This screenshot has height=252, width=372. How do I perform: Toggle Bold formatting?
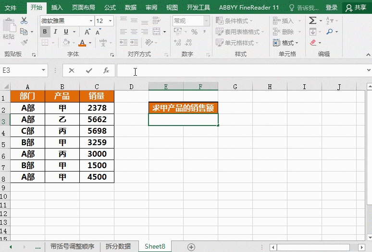pos(45,32)
